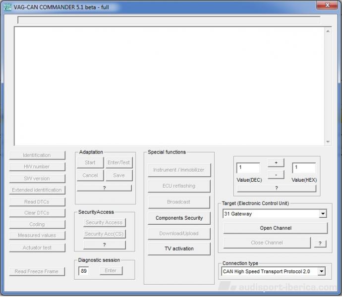
Task: Click scroll down arrow of log area
Action: pyautogui.click(x=328, y=142)
